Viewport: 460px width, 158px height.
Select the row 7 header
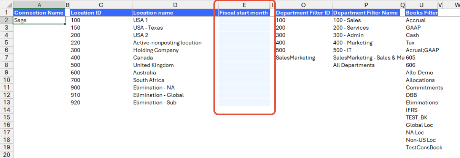(6, 58)
